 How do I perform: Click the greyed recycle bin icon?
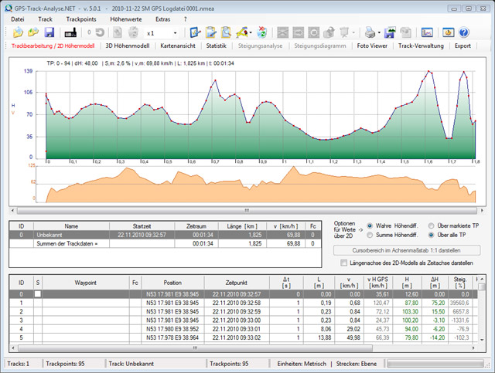click(x=133, y=32)
